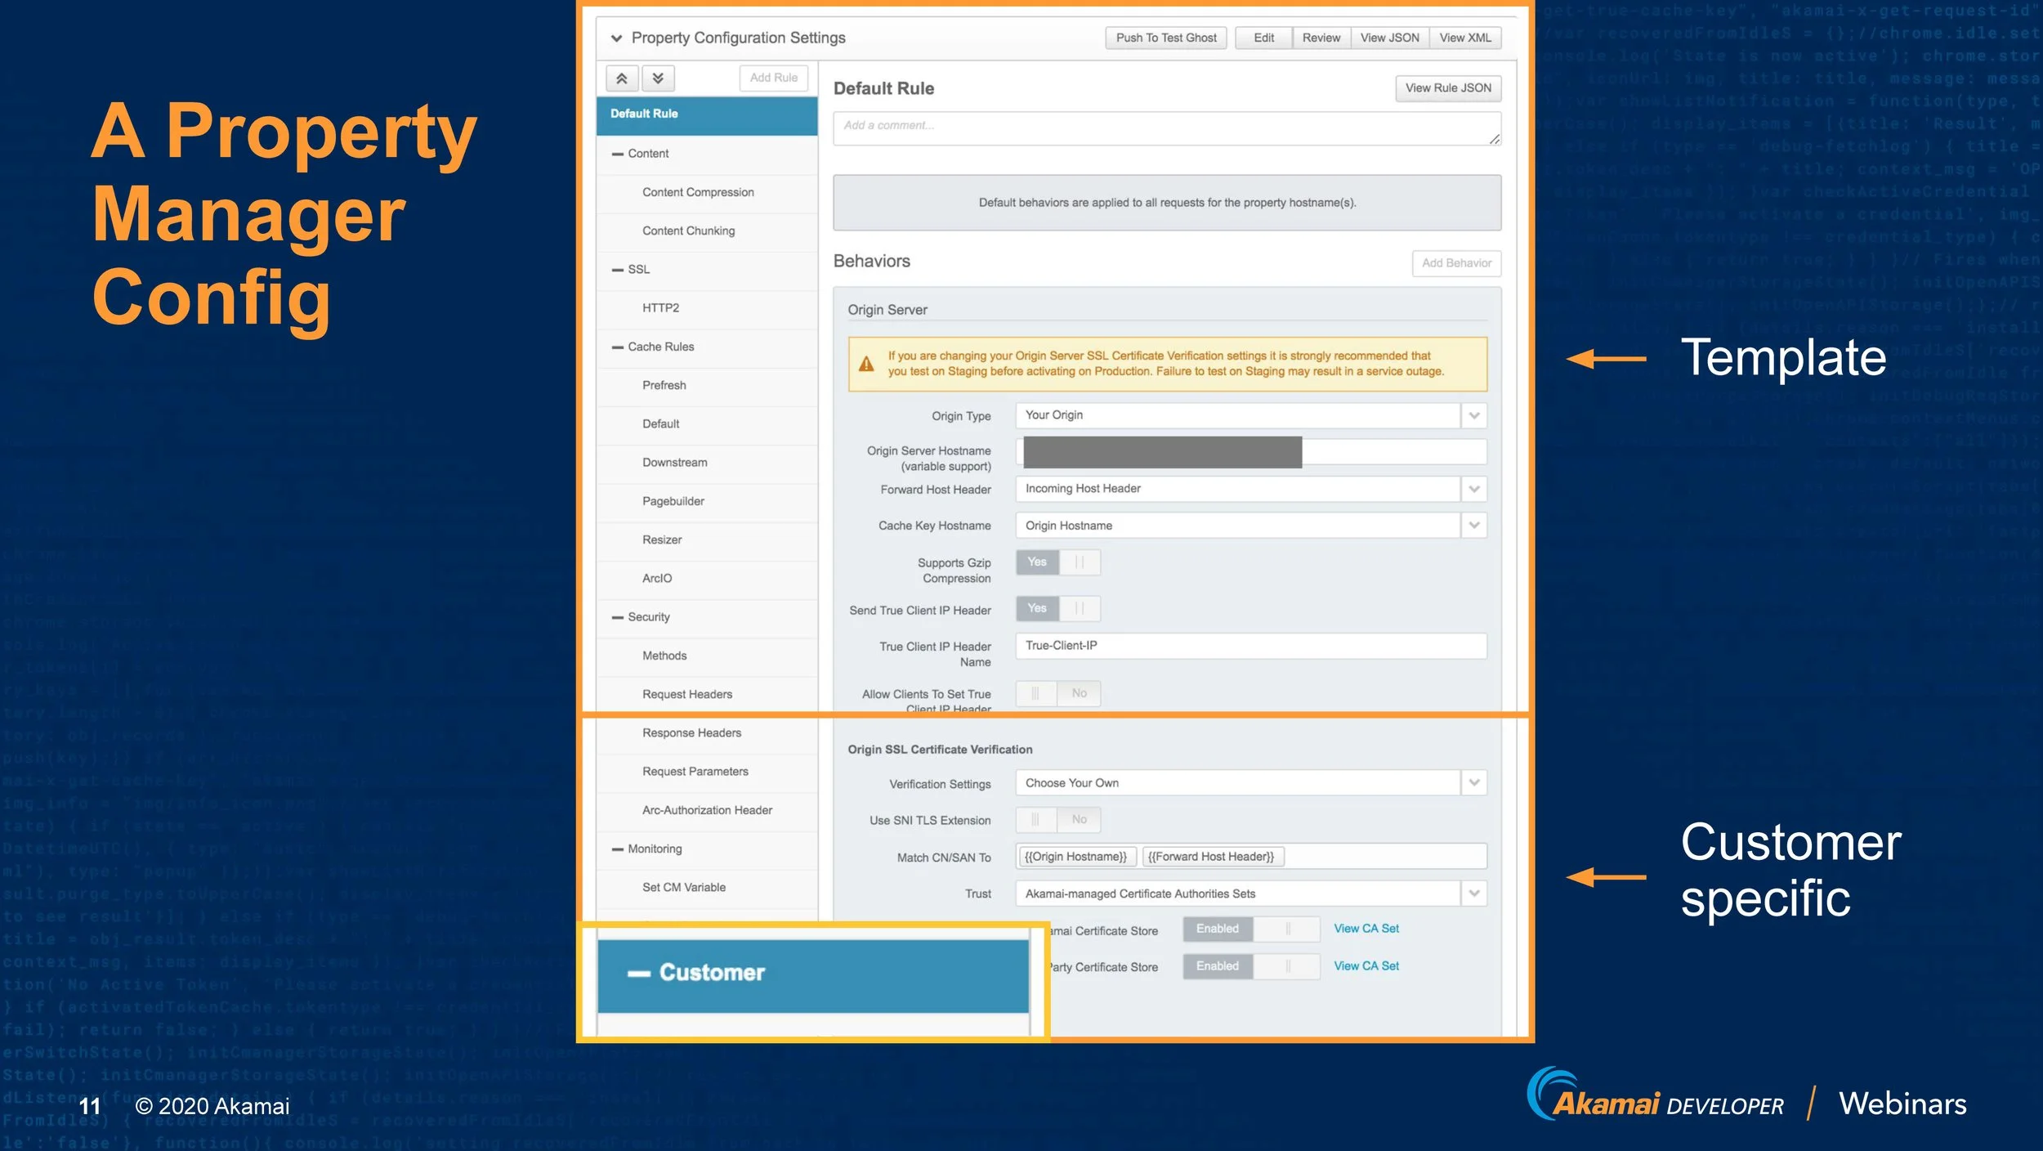Click the Add Behavior button
The height and width of the screenshot is (1151, 2043).
click(1456, 263)
